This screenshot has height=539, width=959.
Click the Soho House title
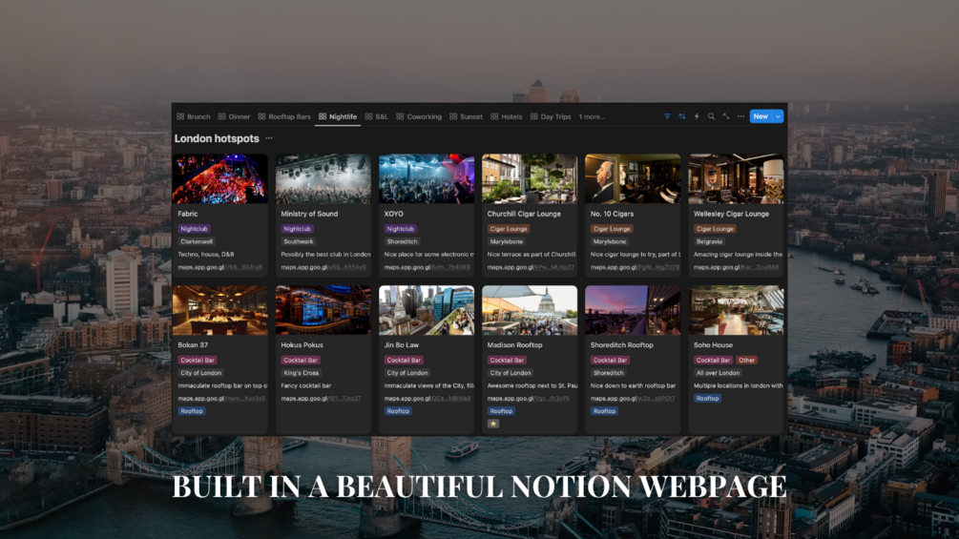(x=713, y=345)
